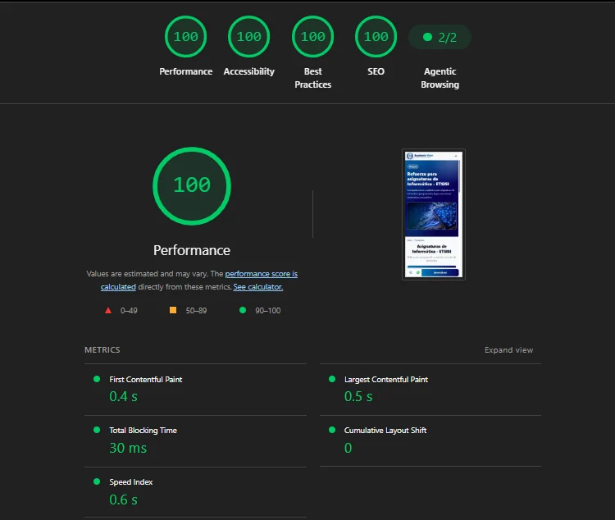
Task: Click the green dot beside Largest Contentful Paint
Action: point(332,379)
